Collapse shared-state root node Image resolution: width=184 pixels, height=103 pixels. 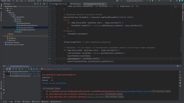point(3,6)
